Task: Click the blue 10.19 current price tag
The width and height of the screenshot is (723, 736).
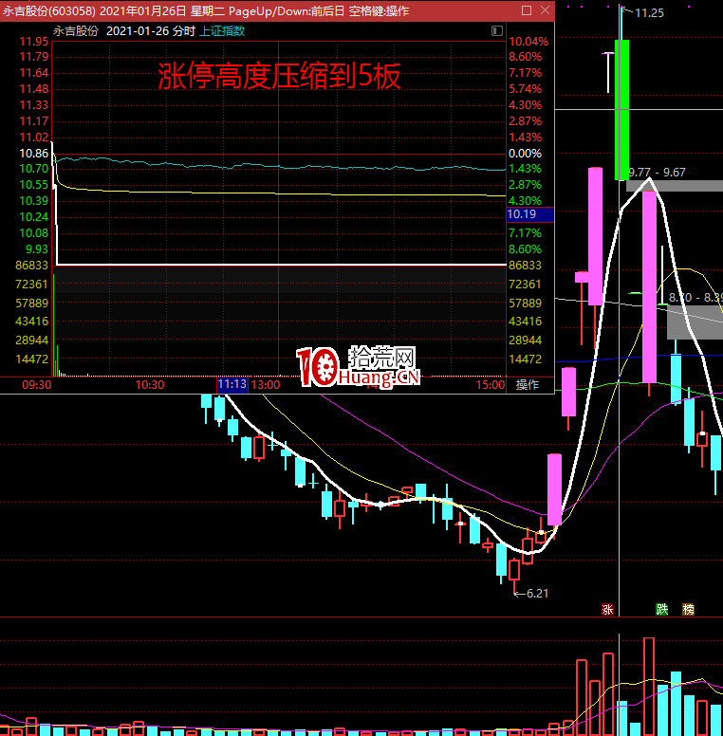Action: [x=530, y=214]
